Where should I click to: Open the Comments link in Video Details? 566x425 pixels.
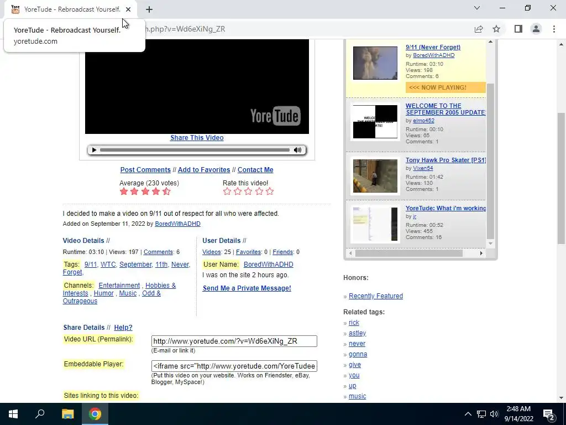click(158, 252)
